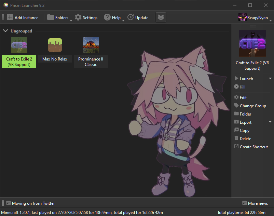Click the ReagyNyan account avatar
Viewport: 274px width, 216px height.
[243, 17]
